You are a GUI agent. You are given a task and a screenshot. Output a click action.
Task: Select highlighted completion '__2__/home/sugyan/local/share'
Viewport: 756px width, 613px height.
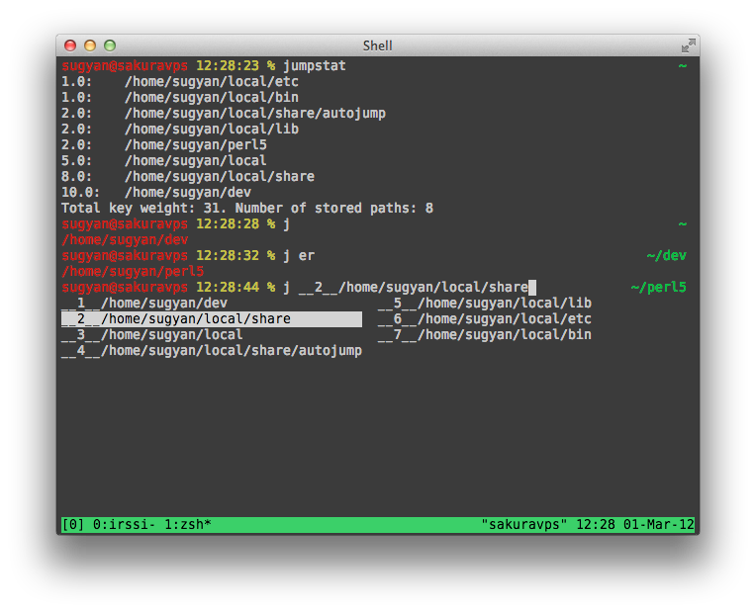[212, 319]
